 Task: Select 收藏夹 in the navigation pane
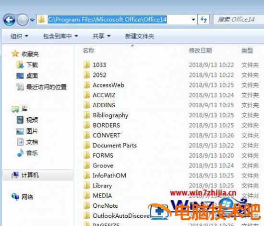(x=30, y=54)
